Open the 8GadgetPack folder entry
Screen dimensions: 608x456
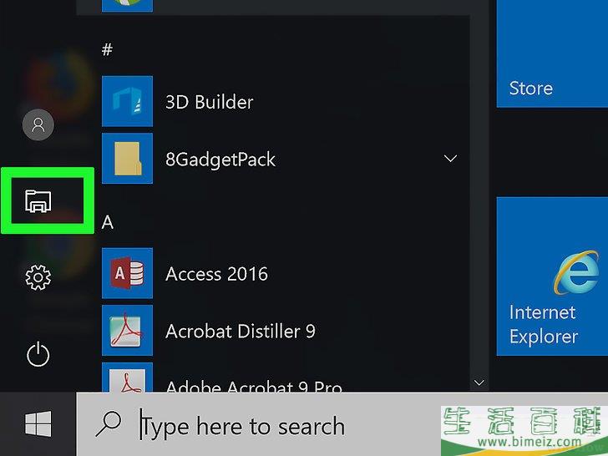[220, 159]
